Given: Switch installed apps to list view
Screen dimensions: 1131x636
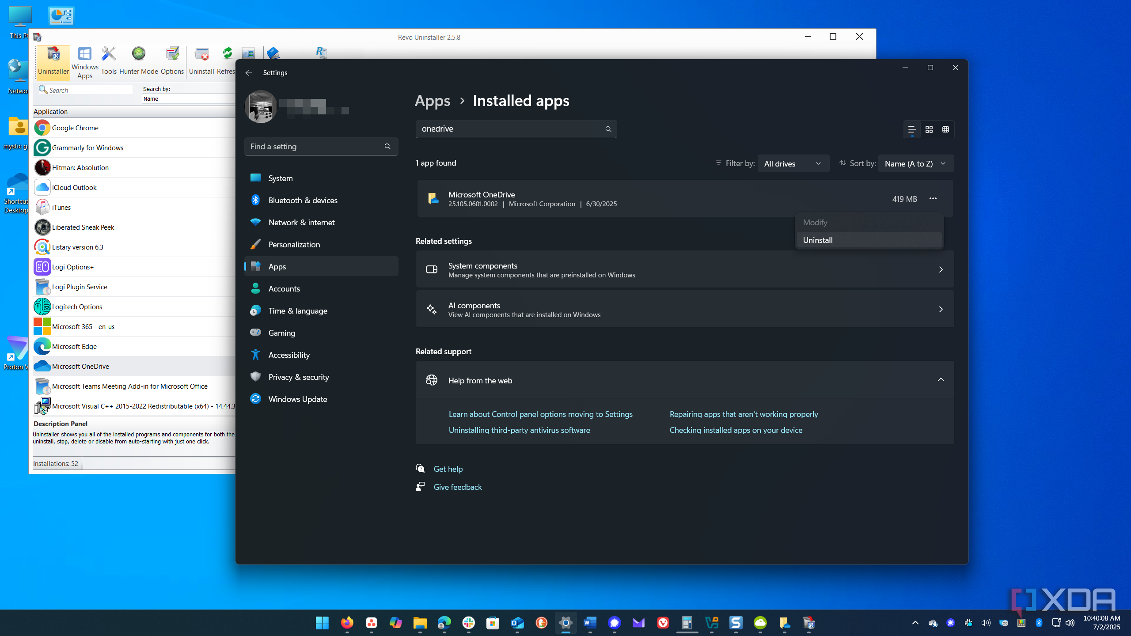Looking at the screenshot, I should coord(912,129).
